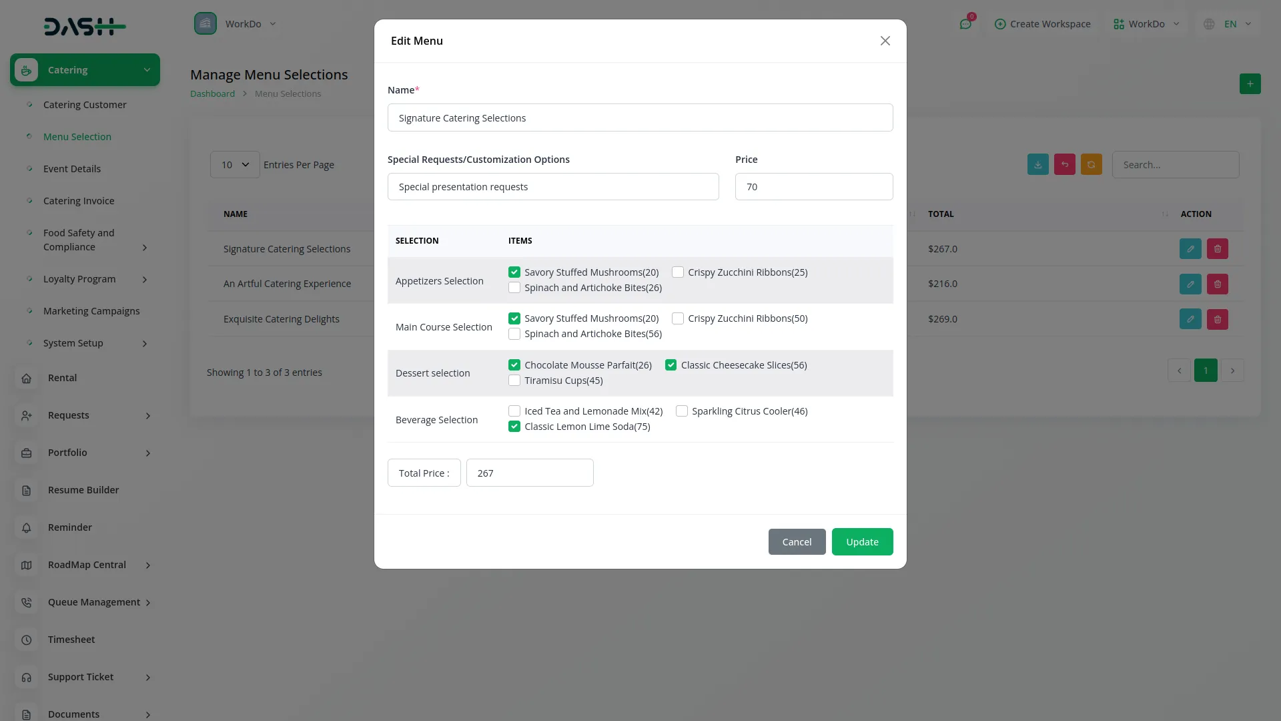The image size is (1281, 721).
Task: Click the Cancel button
Action: [x=797, y=542]
